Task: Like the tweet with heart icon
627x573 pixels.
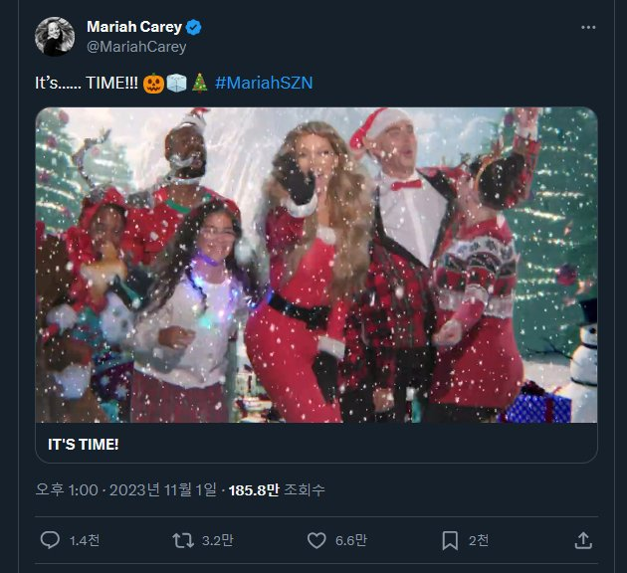Action: (316, 540)
